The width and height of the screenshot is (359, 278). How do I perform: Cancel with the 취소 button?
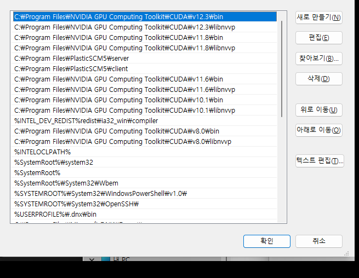pyautogui.click(x=318, y=241)
